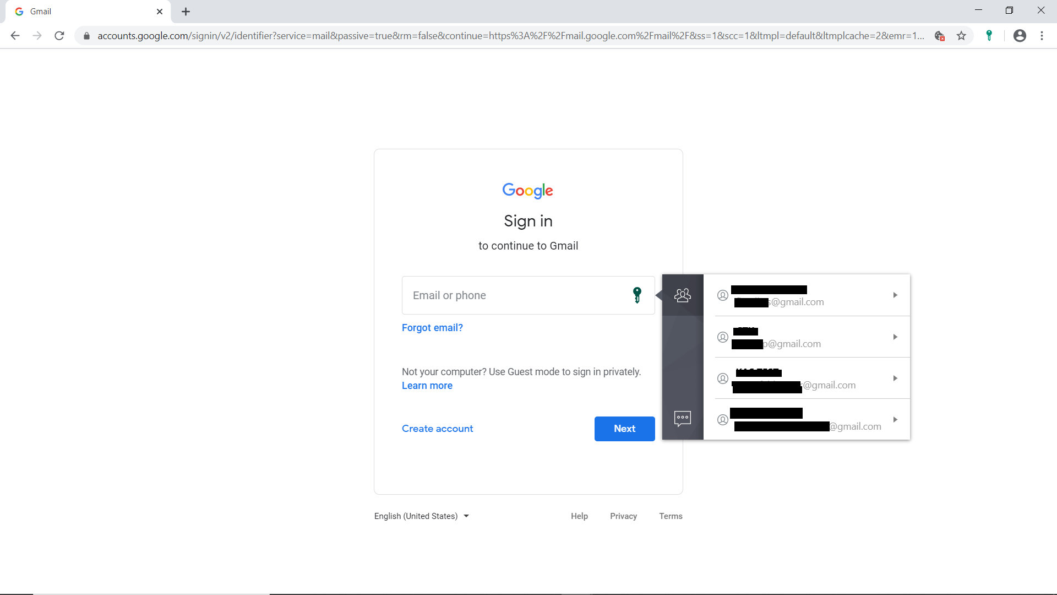Click the key icon inside the email field

click(x=637, y=295)
